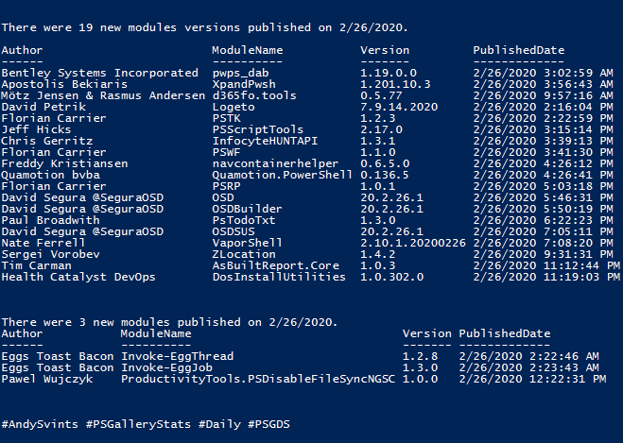Screen dimensions: 623x443
Task: Click author Jeff Hicks
Action: coord(36,129)
